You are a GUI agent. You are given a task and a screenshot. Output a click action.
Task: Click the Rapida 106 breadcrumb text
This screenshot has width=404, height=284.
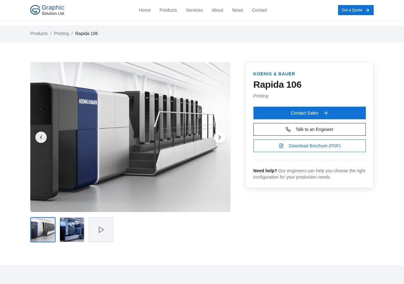point(86,33)
